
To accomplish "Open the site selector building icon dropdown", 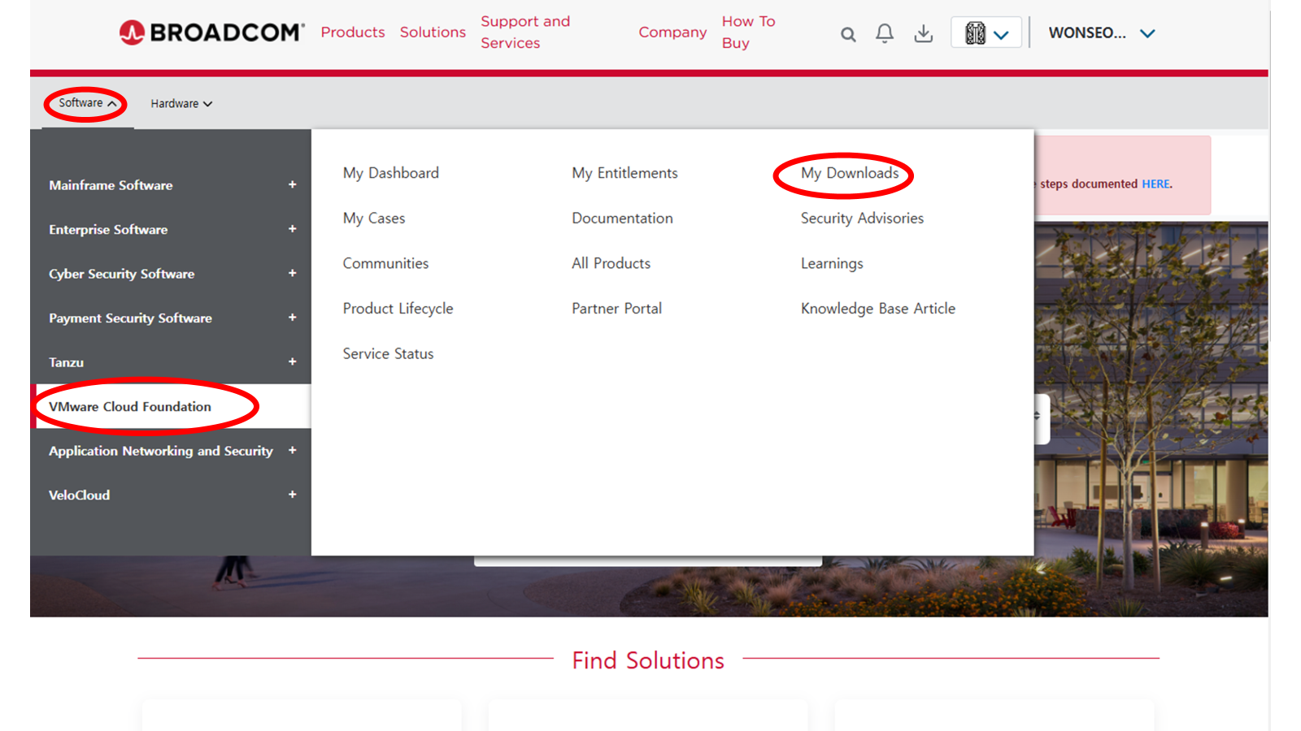I will 986,33.
